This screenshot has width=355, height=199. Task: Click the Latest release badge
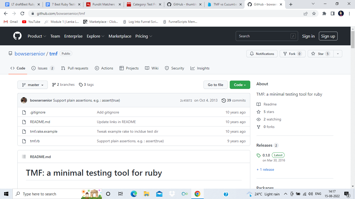point(278,155)
